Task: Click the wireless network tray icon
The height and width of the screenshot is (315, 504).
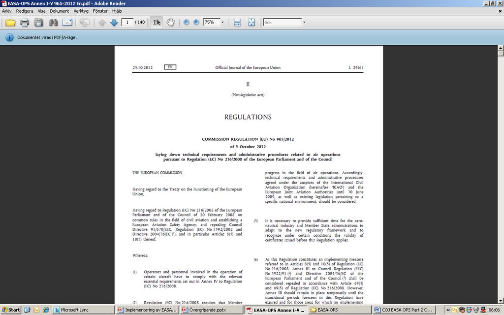Action: (x=476, y=310)
